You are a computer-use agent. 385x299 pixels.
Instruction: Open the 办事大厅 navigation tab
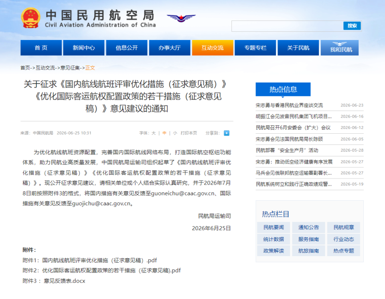pyautogui.click(x=170, y=48)
